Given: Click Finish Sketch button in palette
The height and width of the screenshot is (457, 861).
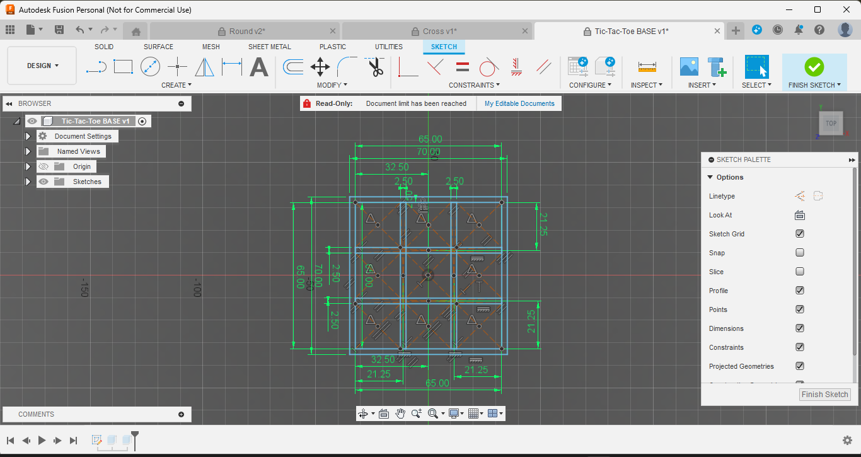Looking at the screenshot, I should click(x=825, y=394).
